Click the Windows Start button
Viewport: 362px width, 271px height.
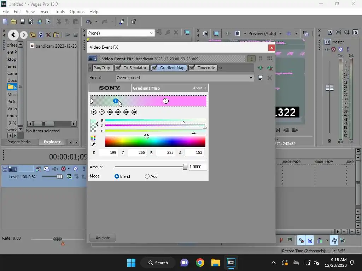[132, 263]
